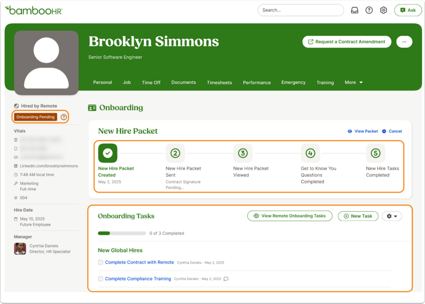Click the green checkmark step one icon
This screenshot has height=304, width=425.
[x=107, y=153]
